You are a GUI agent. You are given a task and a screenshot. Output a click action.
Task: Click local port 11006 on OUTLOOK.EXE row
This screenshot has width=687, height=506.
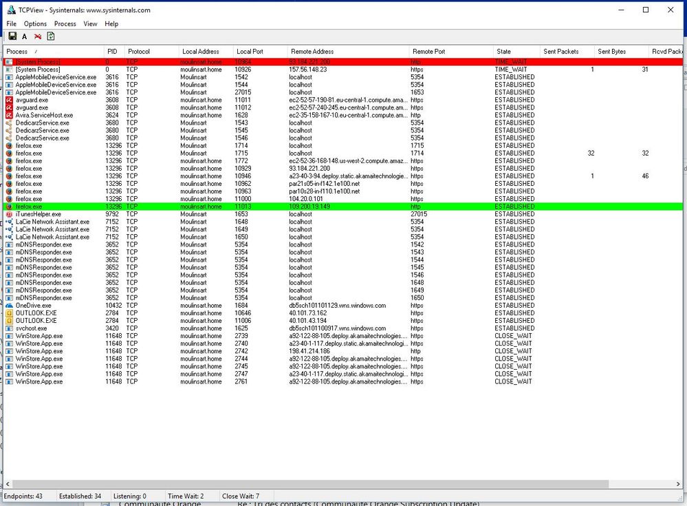pos(243,321)
